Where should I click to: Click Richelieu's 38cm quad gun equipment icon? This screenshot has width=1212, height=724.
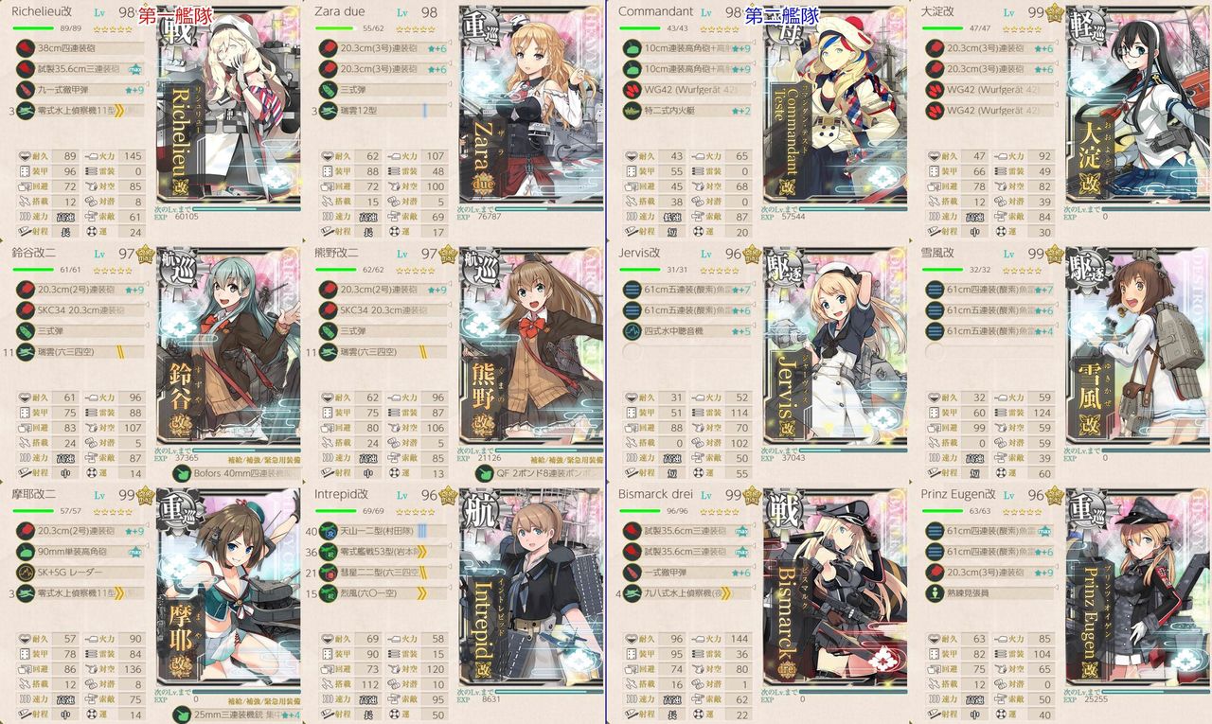tap(26, 49)
